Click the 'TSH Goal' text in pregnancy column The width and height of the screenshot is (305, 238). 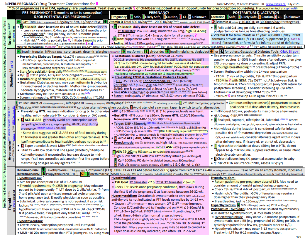pos(121,182)
